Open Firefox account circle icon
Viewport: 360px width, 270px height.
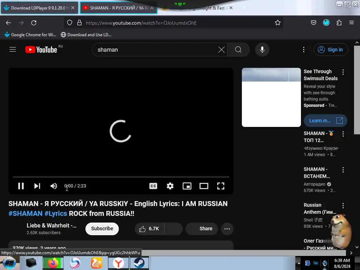326,22
